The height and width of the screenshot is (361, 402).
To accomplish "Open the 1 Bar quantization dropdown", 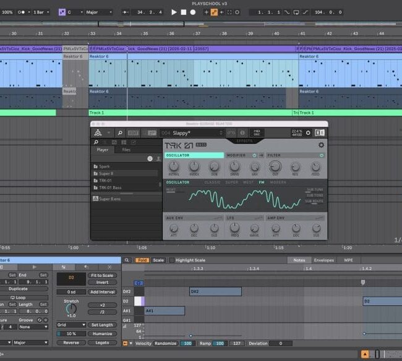I will click(41, 12).
